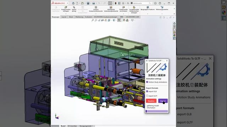Expand the SOLIDWORKS logo menu arrow
227x127 pixels.
67,3
